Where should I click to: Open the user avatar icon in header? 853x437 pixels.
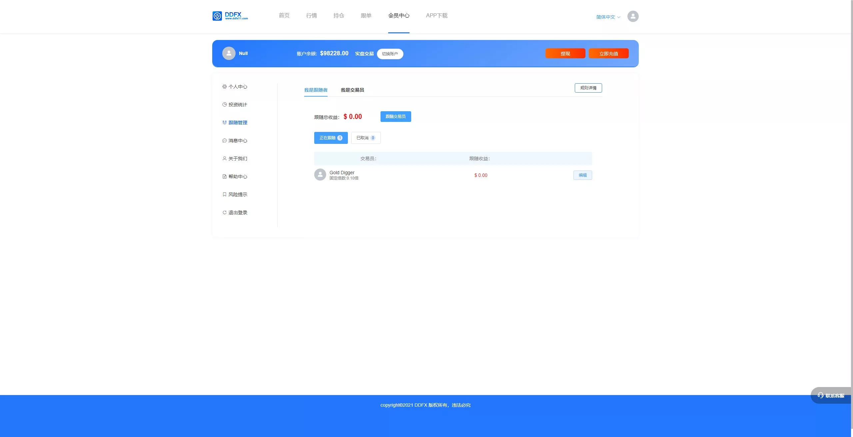click(x=633, y=16)
